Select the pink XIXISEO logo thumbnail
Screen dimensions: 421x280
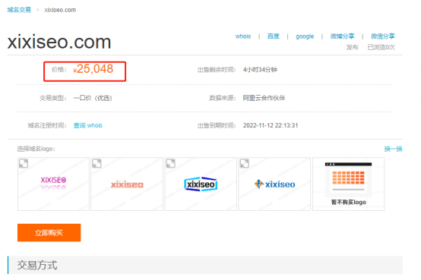(x=53, y=184)
